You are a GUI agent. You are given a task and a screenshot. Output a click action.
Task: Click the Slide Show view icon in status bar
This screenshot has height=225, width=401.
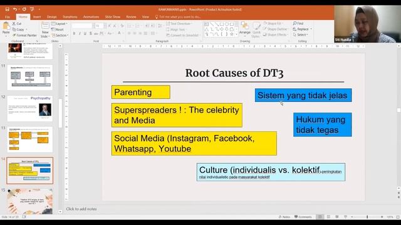point(345,217)
